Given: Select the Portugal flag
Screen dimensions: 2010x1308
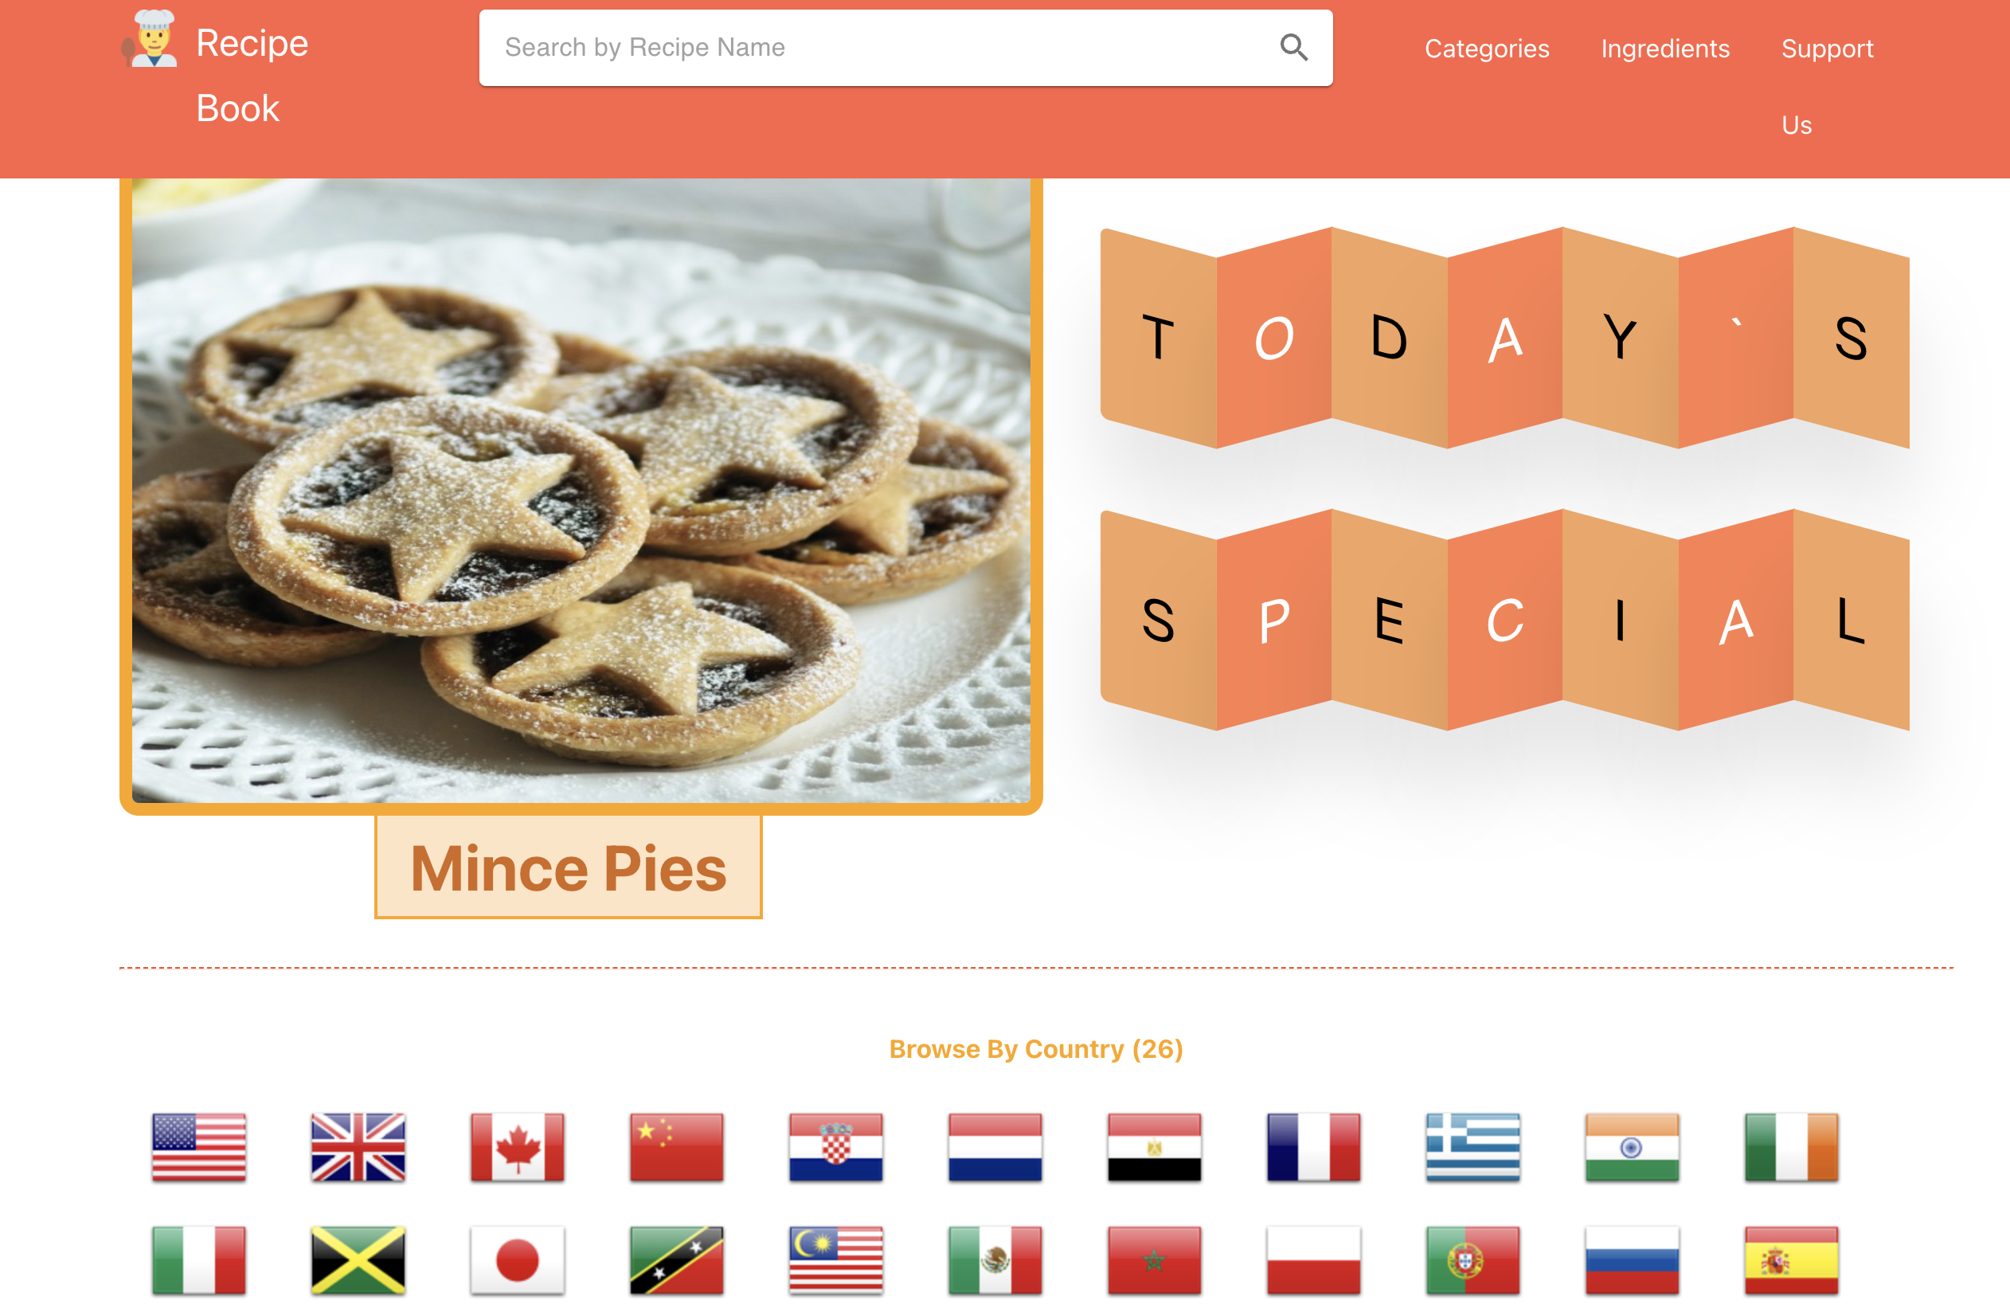Looking at the screenshot, I should tap(1473, 1260).
